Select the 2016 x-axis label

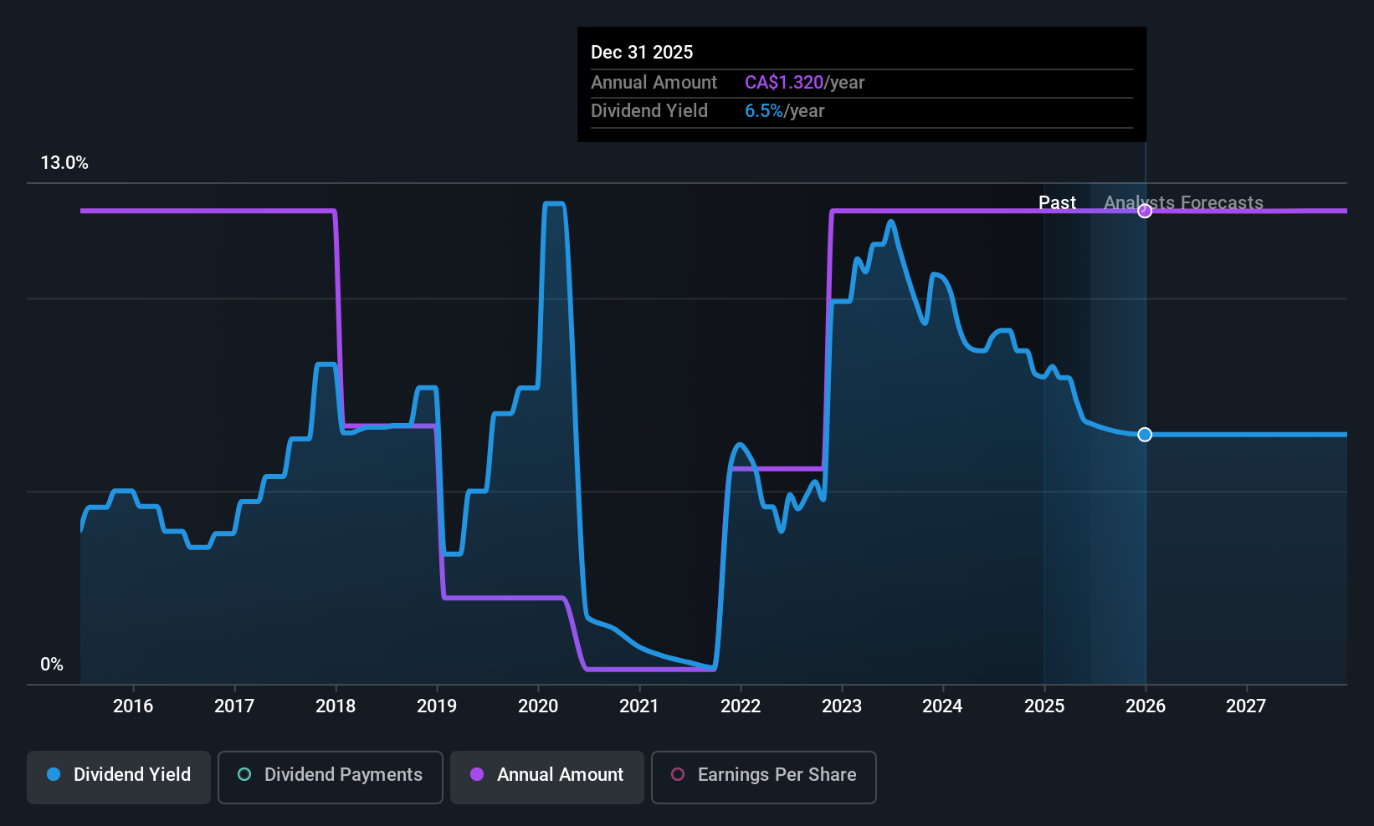[x=133, y=706]
